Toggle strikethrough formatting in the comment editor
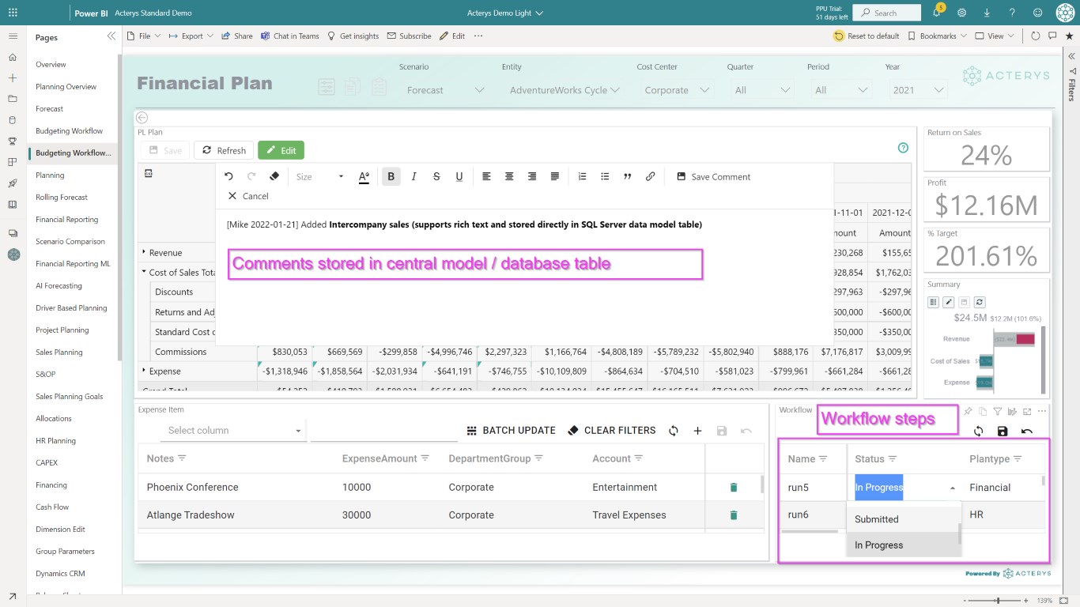The height and width of the screenshot is (607, 1080). point(436,177)
